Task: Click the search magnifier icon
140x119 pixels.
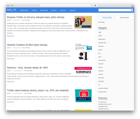Action: pyautogui.click(x=131, y=10)
